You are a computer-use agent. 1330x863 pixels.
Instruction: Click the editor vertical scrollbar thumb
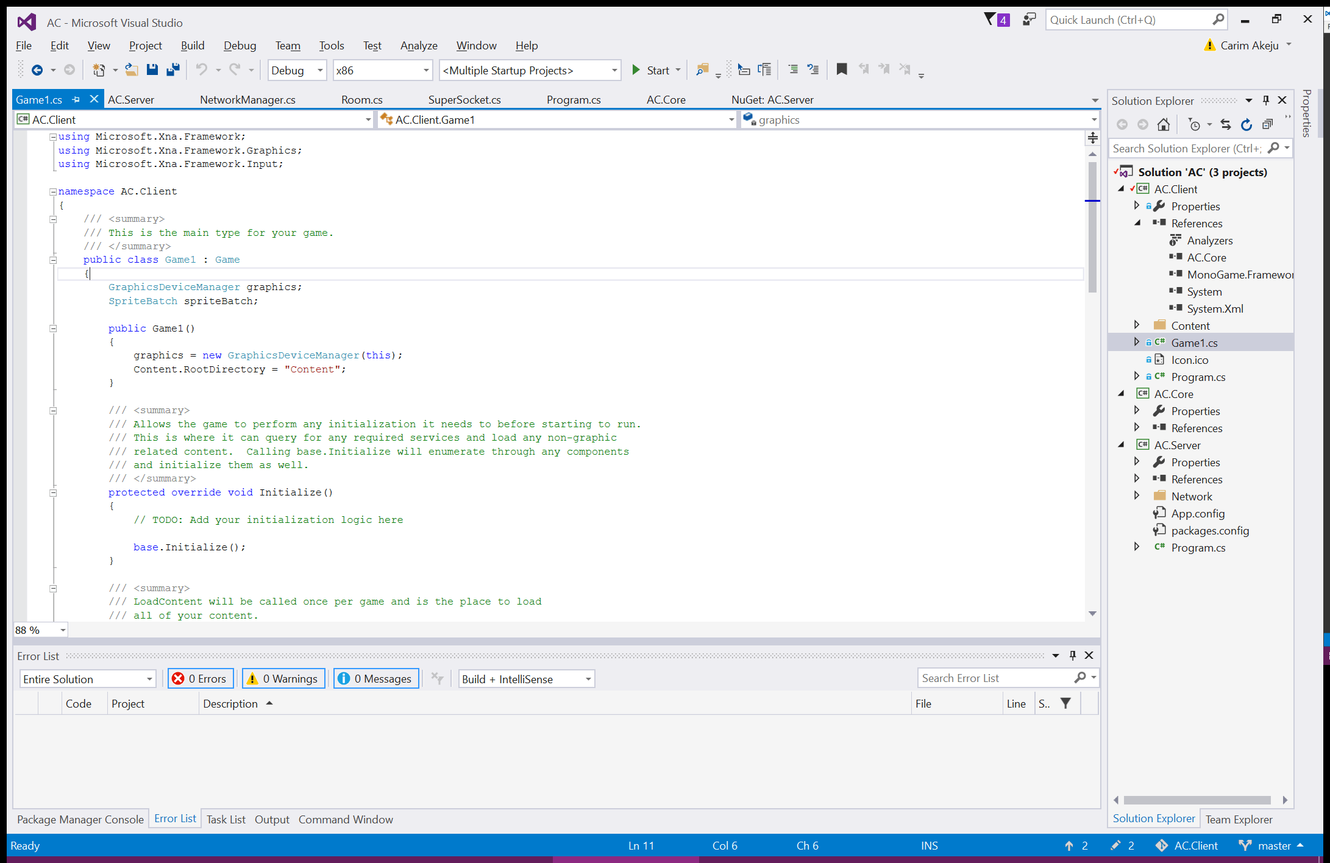coord(1092,227)
